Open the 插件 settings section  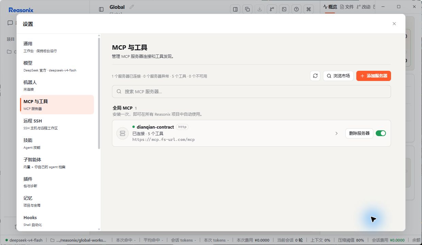coord(57,182)
